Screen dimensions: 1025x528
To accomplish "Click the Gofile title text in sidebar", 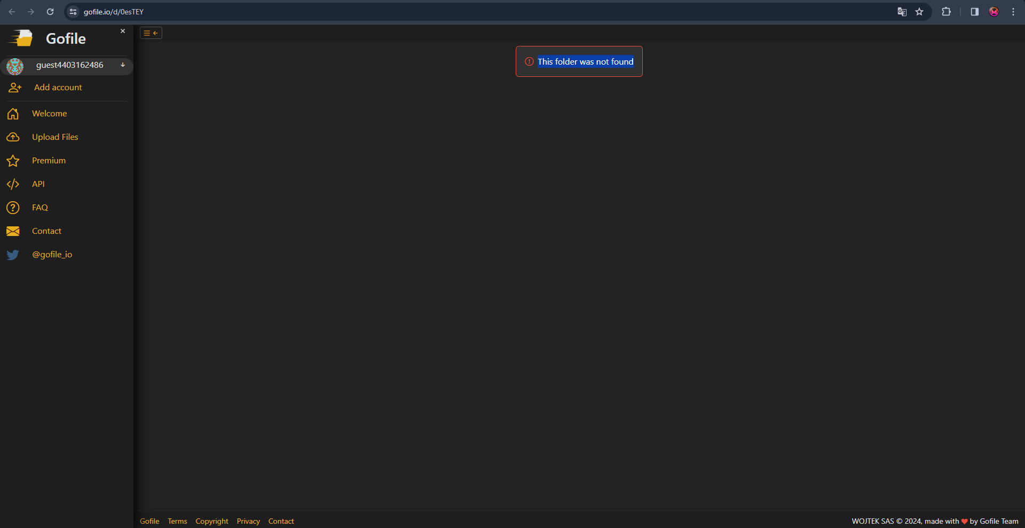I will (66, 38).
